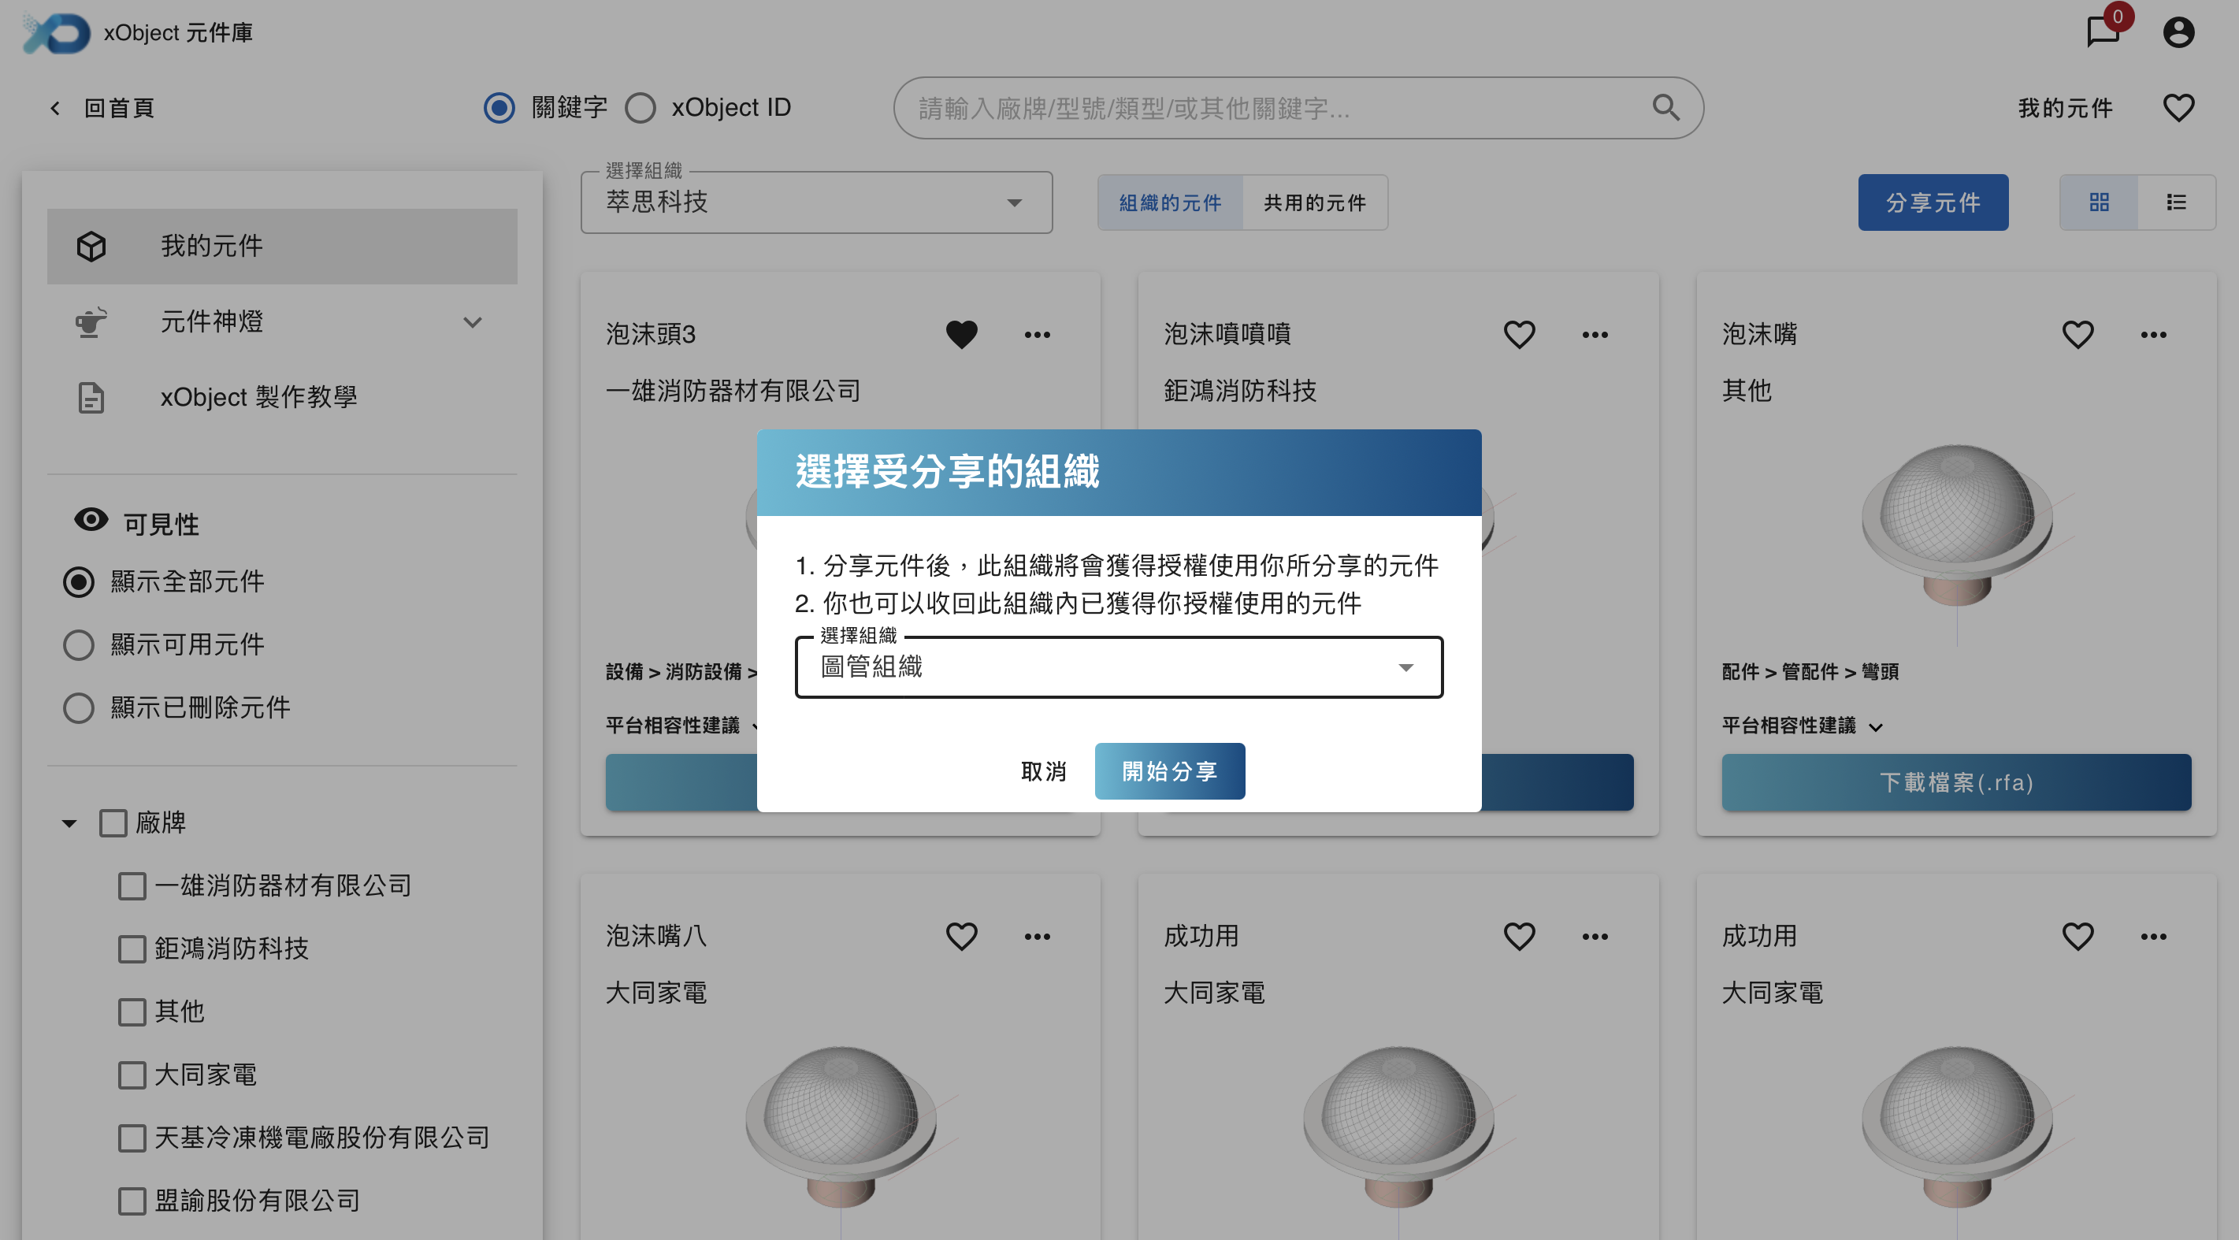Switch to grid view layout
Viewport: 2239px width, 1240px height.
(x=2098, y=202)
